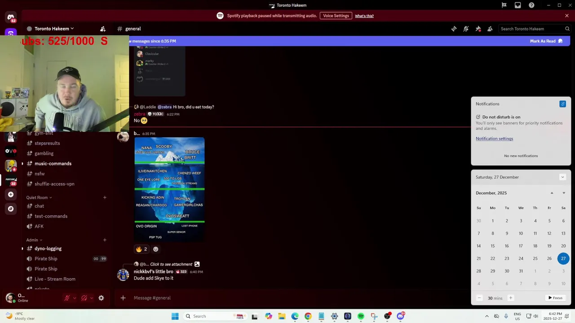Image resolution: width=575 pixels, height=323 pixels.
Task: Open the OVO server icon in sidebar
Action: click(11, 151)
